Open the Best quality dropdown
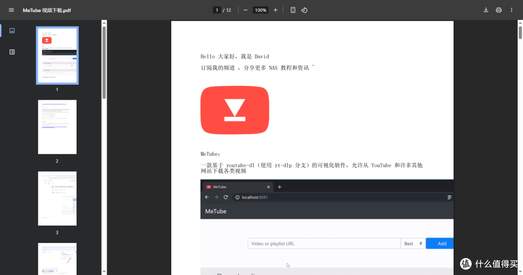 tap(413, 244)
